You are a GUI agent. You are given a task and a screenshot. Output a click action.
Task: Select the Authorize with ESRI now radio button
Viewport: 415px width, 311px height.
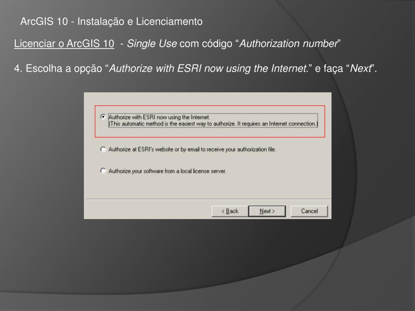103,117
